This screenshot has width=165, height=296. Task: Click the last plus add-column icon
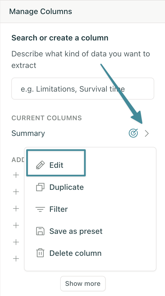pyautogui.click(x=16, y=258)
